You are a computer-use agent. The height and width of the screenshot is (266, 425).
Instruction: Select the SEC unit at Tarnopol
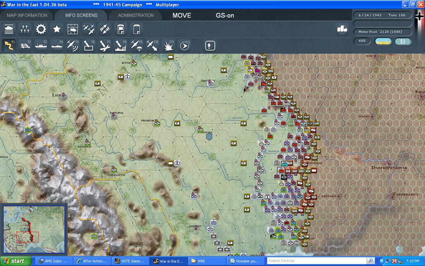[114, 116]
